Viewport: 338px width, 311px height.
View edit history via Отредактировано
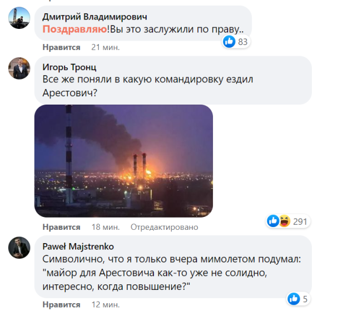[164, 227]
